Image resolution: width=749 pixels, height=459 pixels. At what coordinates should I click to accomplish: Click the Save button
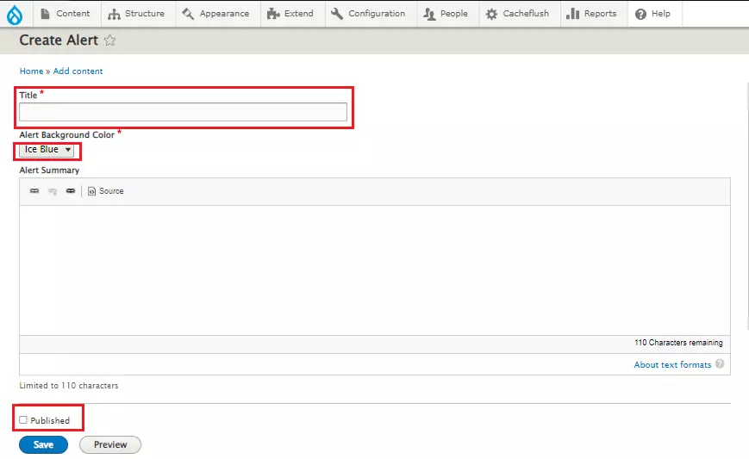43,444
